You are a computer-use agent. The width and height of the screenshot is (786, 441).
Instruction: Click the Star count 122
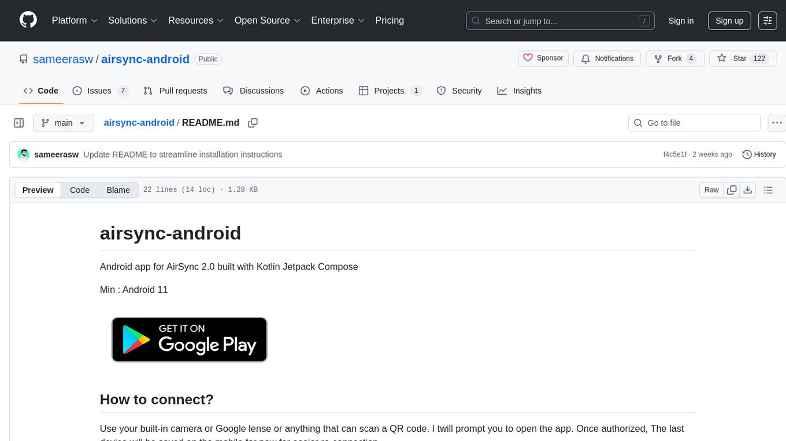coord(759,58)
